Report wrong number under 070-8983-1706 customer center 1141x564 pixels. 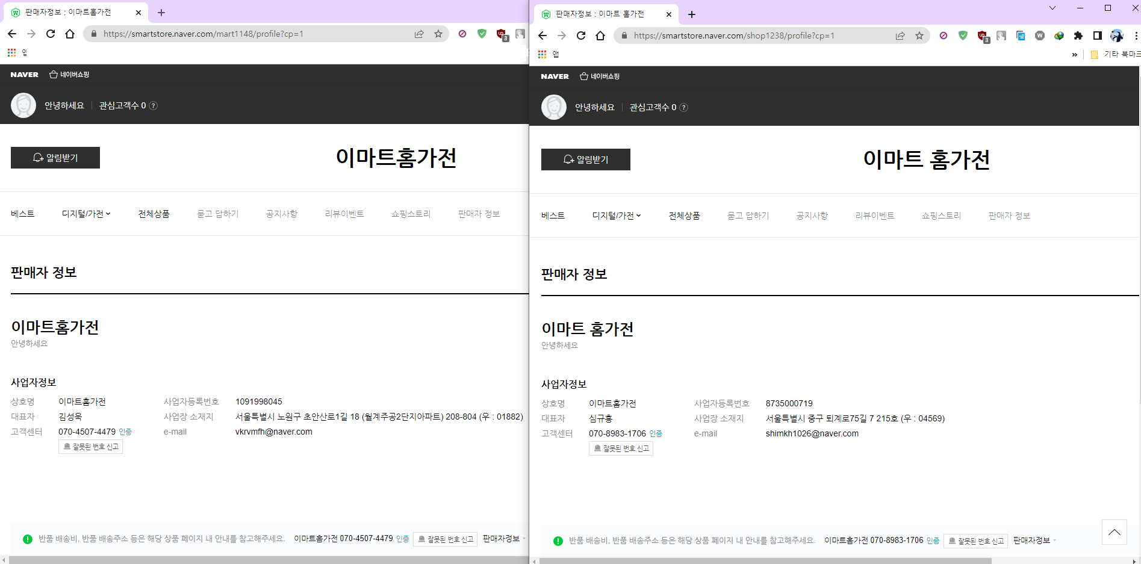click(x=621, y=448)
